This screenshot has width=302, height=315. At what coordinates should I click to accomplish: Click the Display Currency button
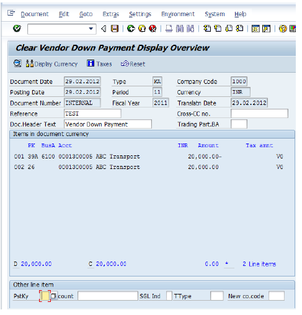[51, 64]
